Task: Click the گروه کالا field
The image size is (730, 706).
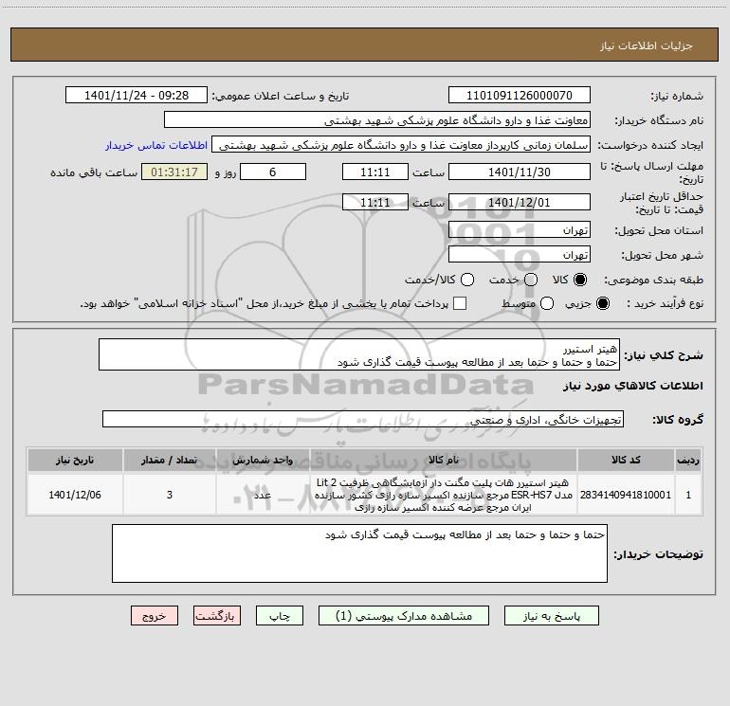Action: click(363, 419)
